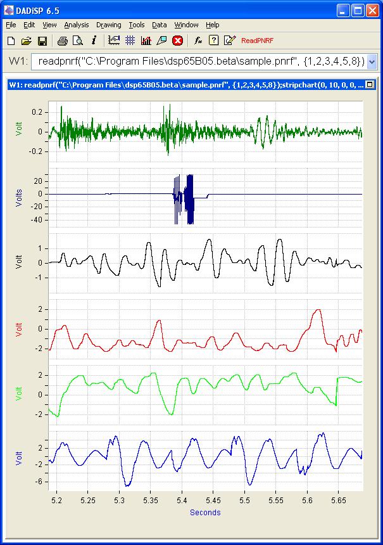Click the W1 window title bar
Image resolution: width=383 pixels, height=545 pixels.
tap(191, 85)
